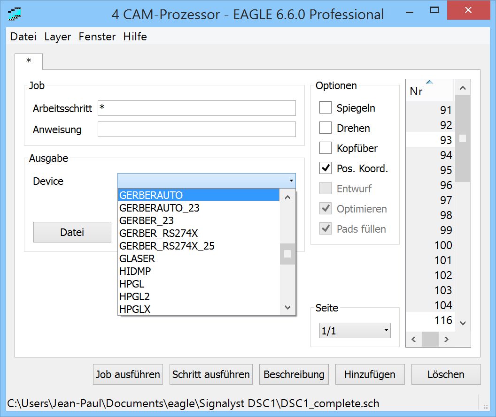Click the Arbeitsschritt input field
The image size is (496, 417).
(196, 108)
